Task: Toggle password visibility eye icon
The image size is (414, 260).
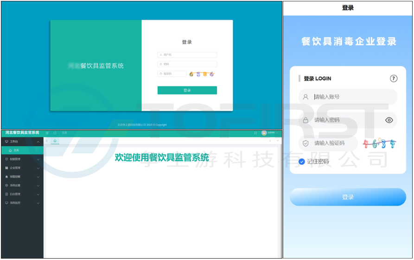Action: pos(389,120)
